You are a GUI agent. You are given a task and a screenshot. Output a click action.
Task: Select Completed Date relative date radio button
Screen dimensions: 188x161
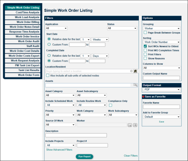[x=49, y=55]
